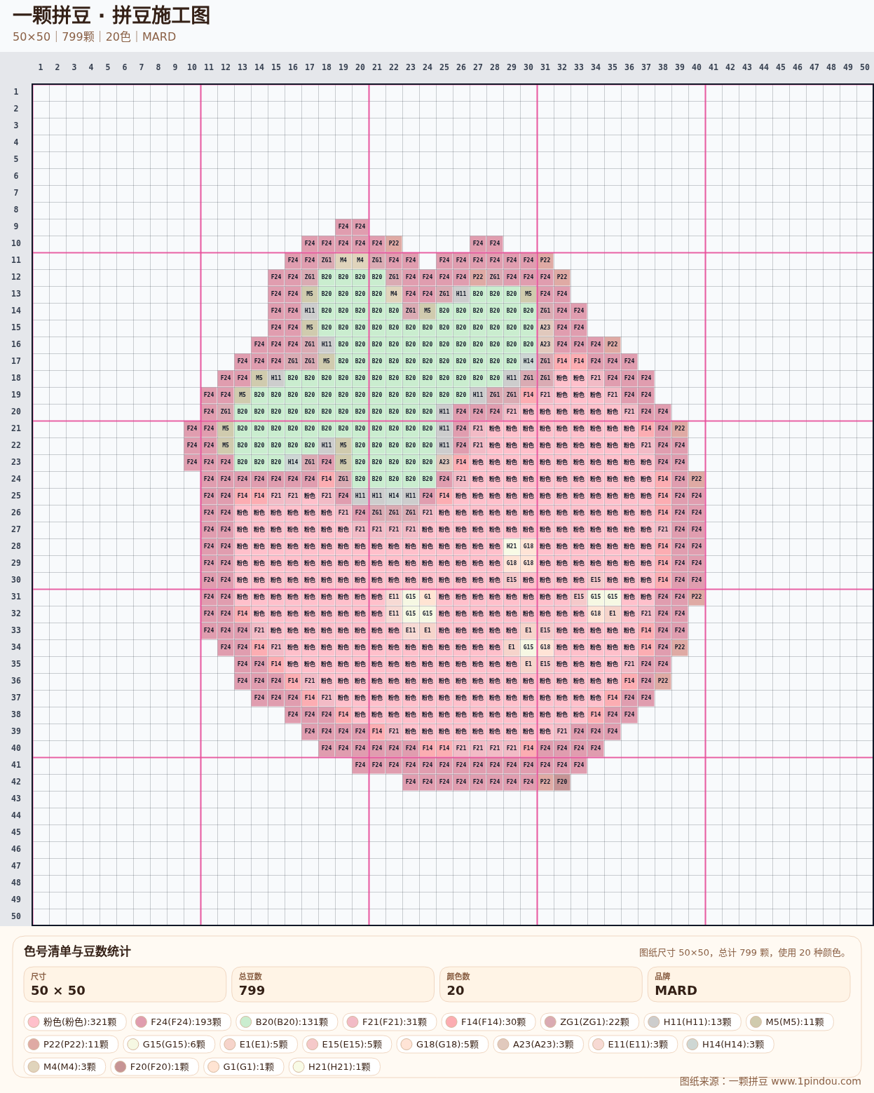The width and height of the screenshot is (874, 1093).
Task: Click column header number 1
Action: 41,67
